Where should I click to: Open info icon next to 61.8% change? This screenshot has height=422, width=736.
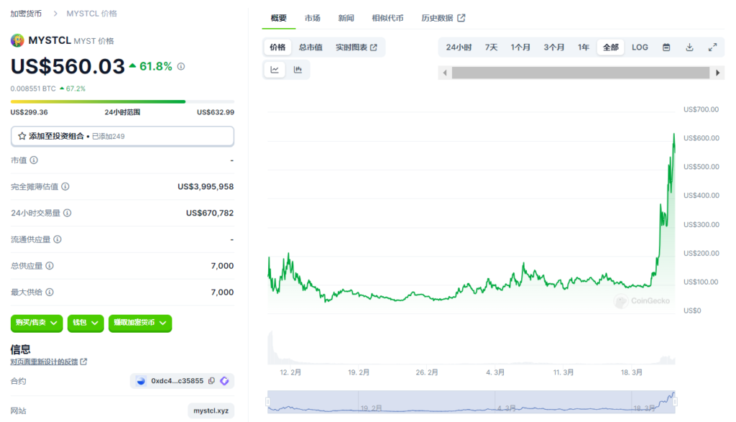(181, 67)
